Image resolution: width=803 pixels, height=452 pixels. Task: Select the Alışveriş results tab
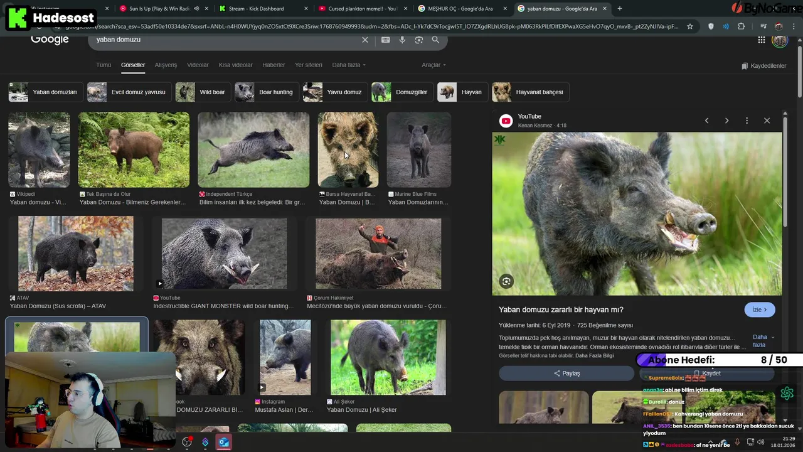[166, 65]
